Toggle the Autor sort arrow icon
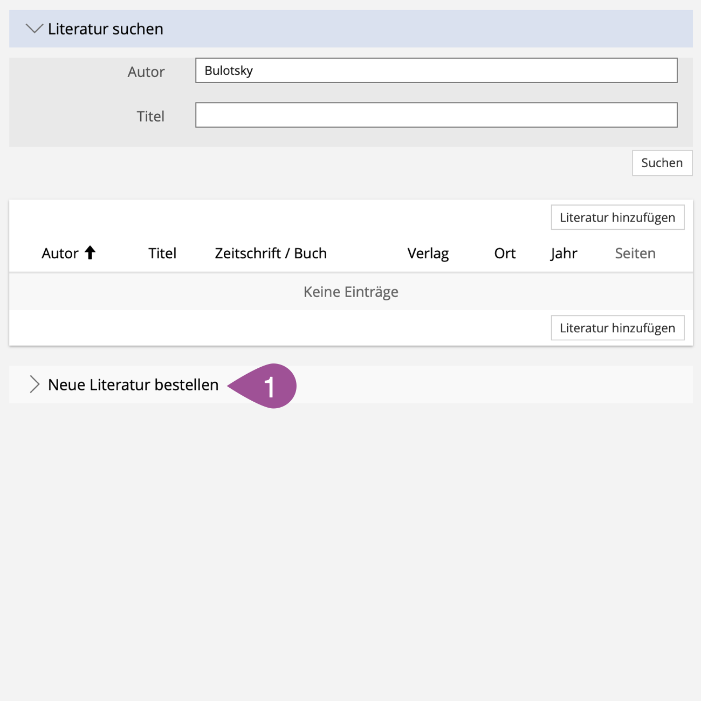 [x=90, y=253]
